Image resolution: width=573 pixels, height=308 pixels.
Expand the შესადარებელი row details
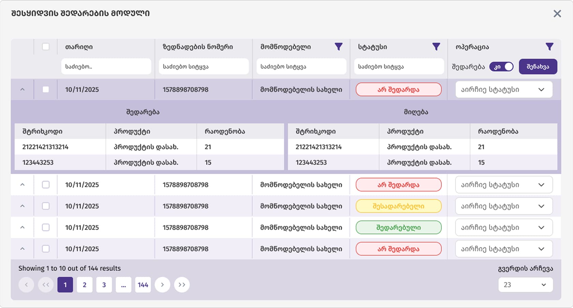pos(23,206)
